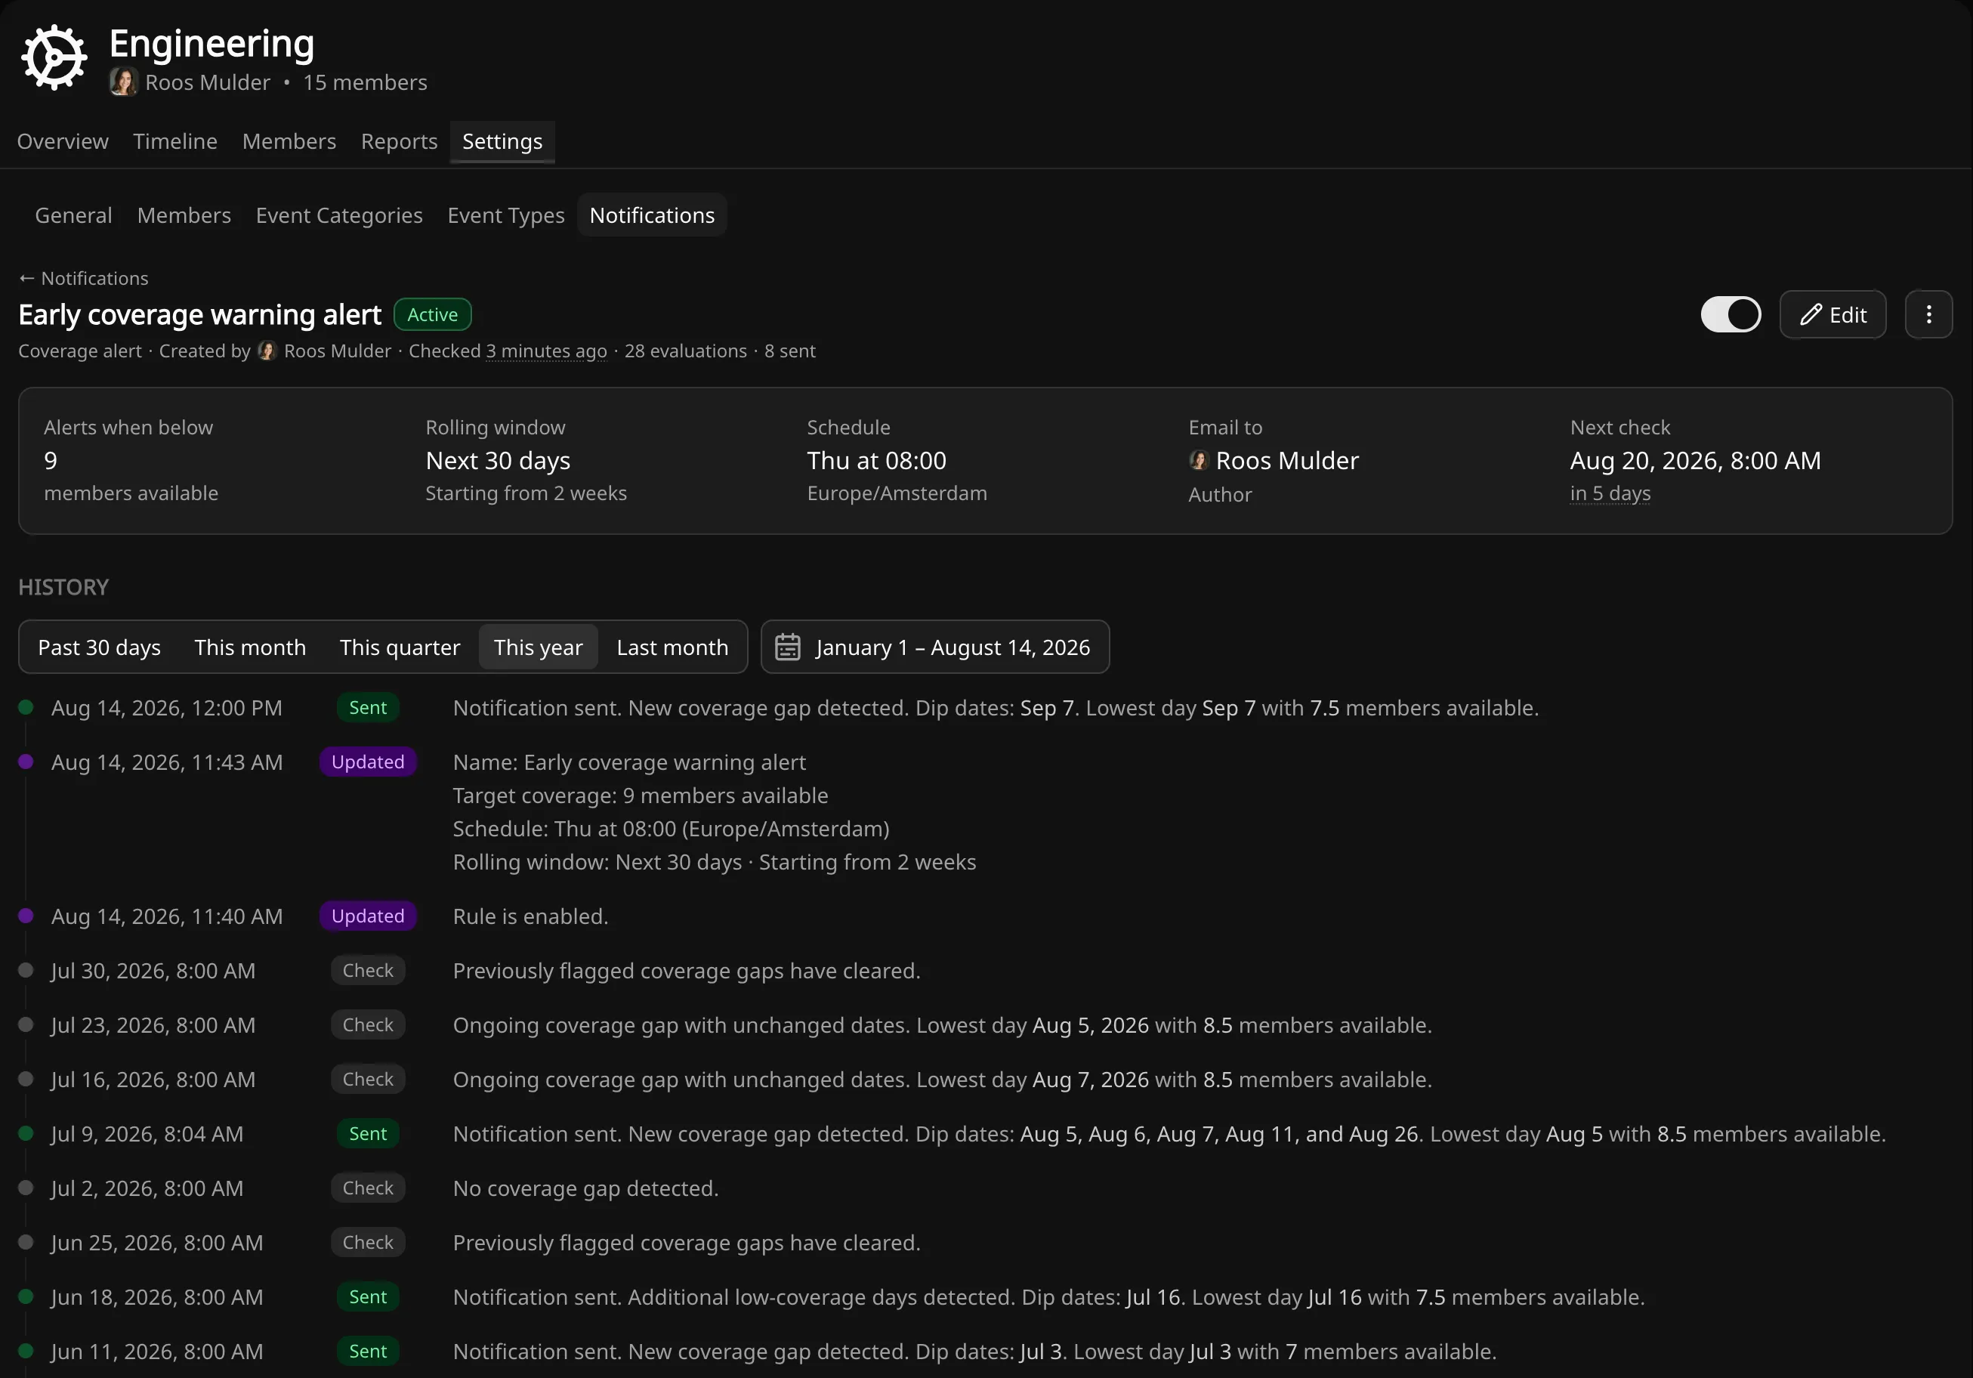Select the Settings tab
The width and height of the screenshot is (1973, 1378).
click(502, 141)
